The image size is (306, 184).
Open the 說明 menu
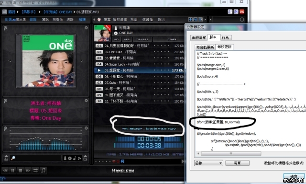(x=161, y=20)
